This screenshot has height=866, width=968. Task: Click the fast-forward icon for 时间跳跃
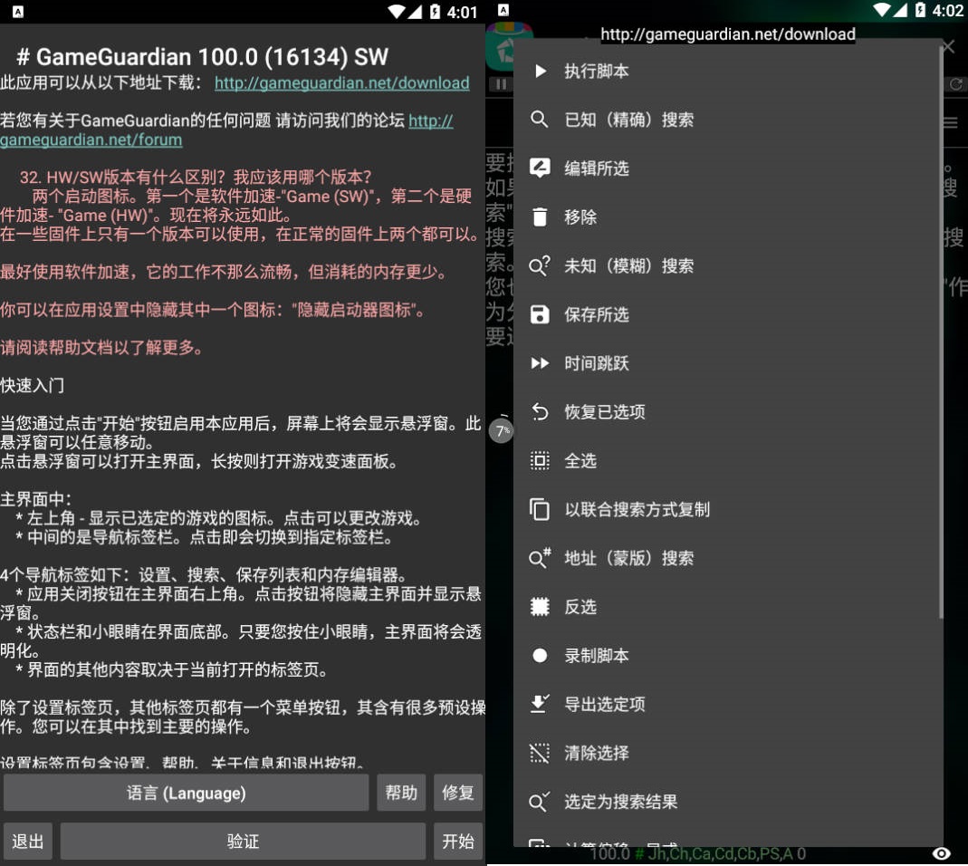[x=540, y=363]
